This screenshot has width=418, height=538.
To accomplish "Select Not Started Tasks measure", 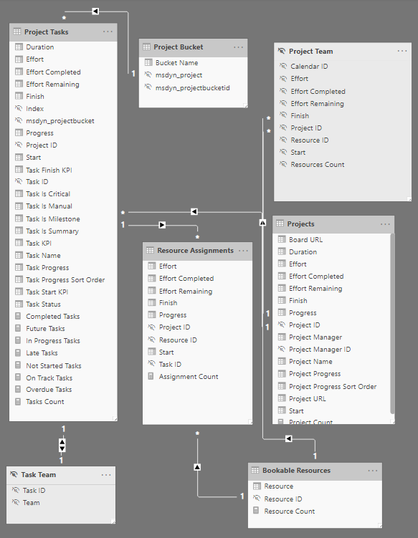I will click(x=54, y=366).
